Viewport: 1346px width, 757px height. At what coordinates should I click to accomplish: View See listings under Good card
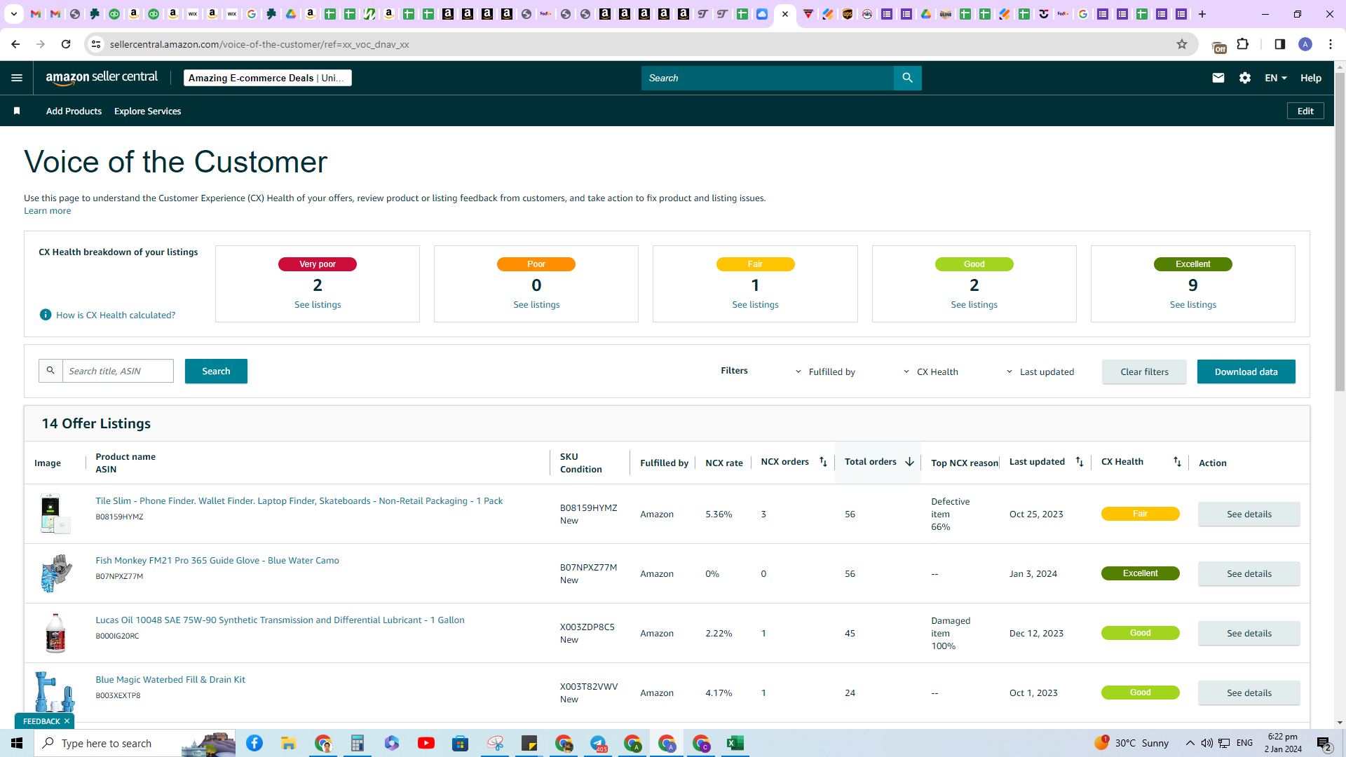pyautogui.click(x=974, y=304)
